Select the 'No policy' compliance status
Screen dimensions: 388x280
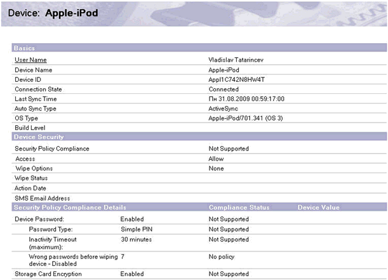click(222, 257)
